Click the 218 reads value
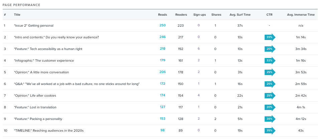Screen dimensions: 321x139 pyautogui.click(x=162, y=49)
